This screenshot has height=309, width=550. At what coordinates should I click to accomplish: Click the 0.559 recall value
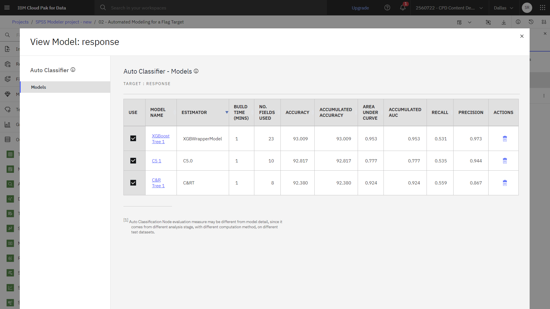pyautogui.click(x=441, y=183)
